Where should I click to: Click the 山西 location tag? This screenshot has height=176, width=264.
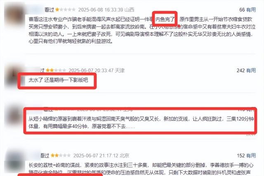pyautogui.click(x=129, y=10)
